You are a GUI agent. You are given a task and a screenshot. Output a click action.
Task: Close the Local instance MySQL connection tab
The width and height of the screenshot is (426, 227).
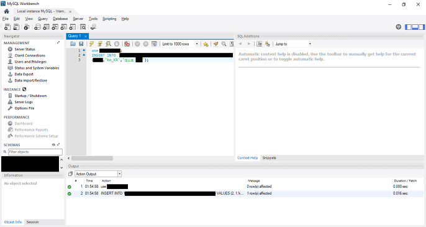click(70, 11)
